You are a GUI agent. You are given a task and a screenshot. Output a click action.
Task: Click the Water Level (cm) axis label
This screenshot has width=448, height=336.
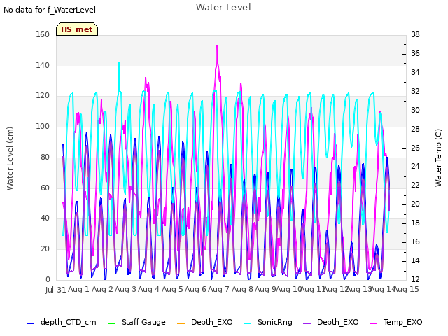[x=10, y=159]
